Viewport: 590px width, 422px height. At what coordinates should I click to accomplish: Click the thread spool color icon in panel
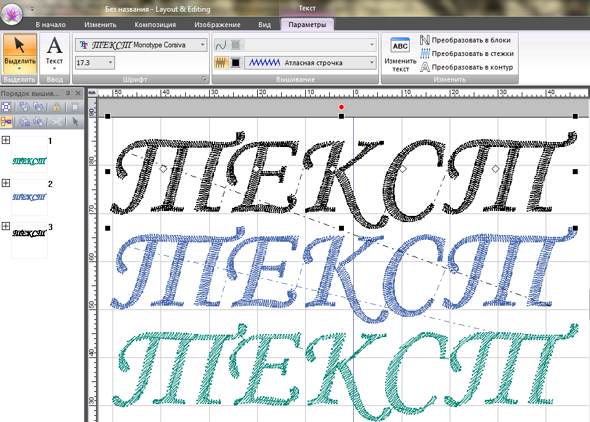click(75, 107)
